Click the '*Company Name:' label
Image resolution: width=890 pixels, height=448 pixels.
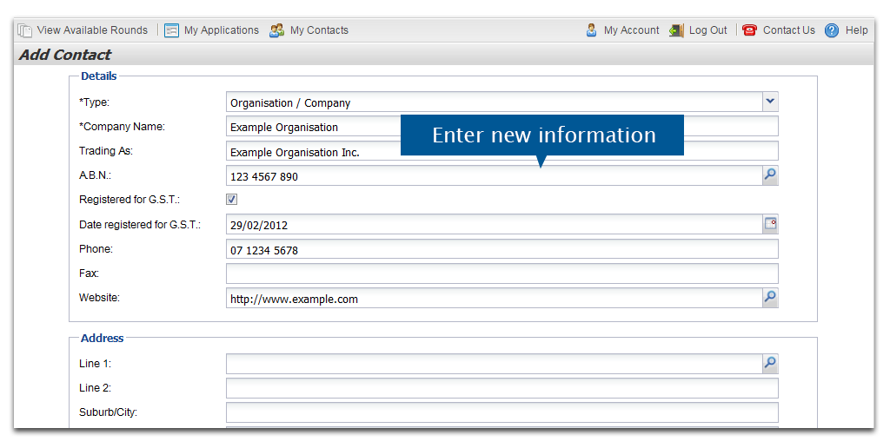(122, 127)
